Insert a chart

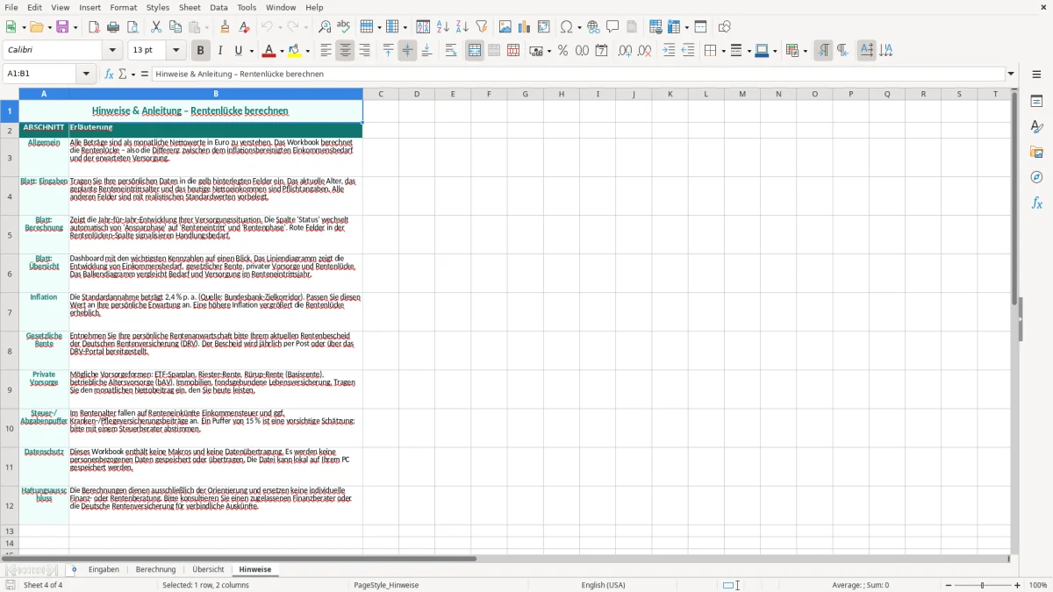click(525, 27)
